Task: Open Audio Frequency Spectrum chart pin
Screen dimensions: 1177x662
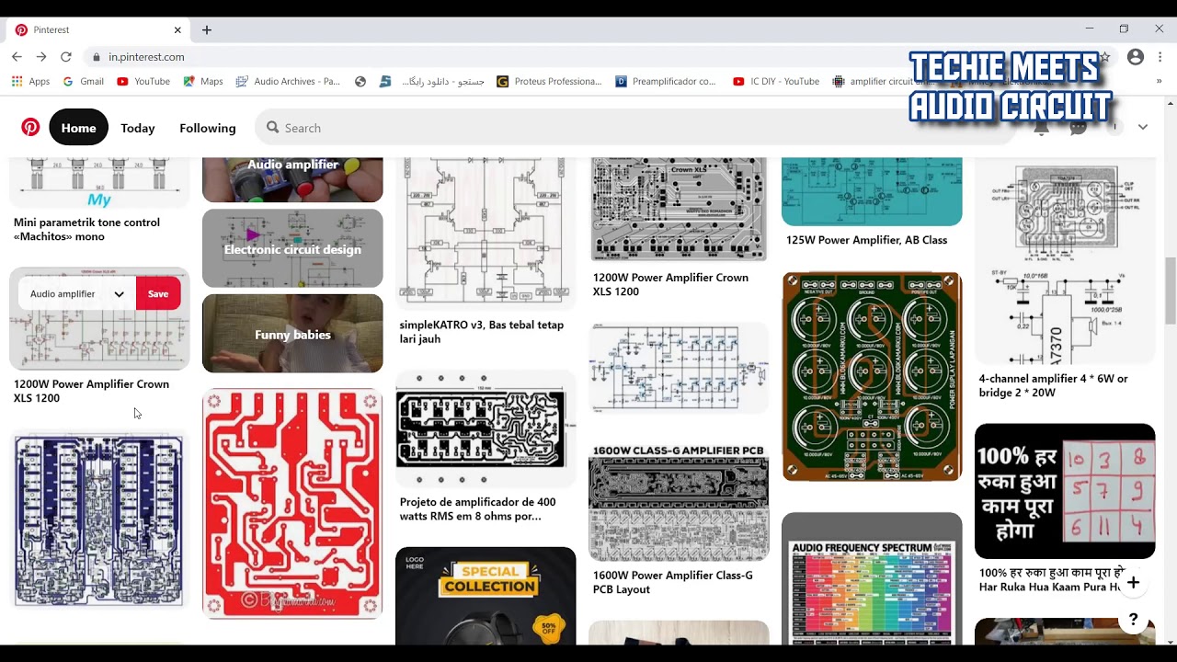Action: pos(872,579)
